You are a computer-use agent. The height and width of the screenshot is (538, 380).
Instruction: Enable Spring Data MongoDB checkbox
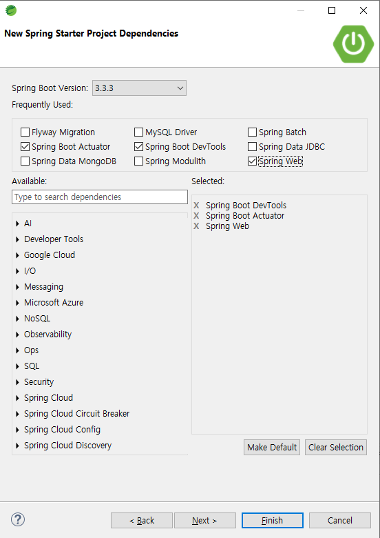pos(25,161)
